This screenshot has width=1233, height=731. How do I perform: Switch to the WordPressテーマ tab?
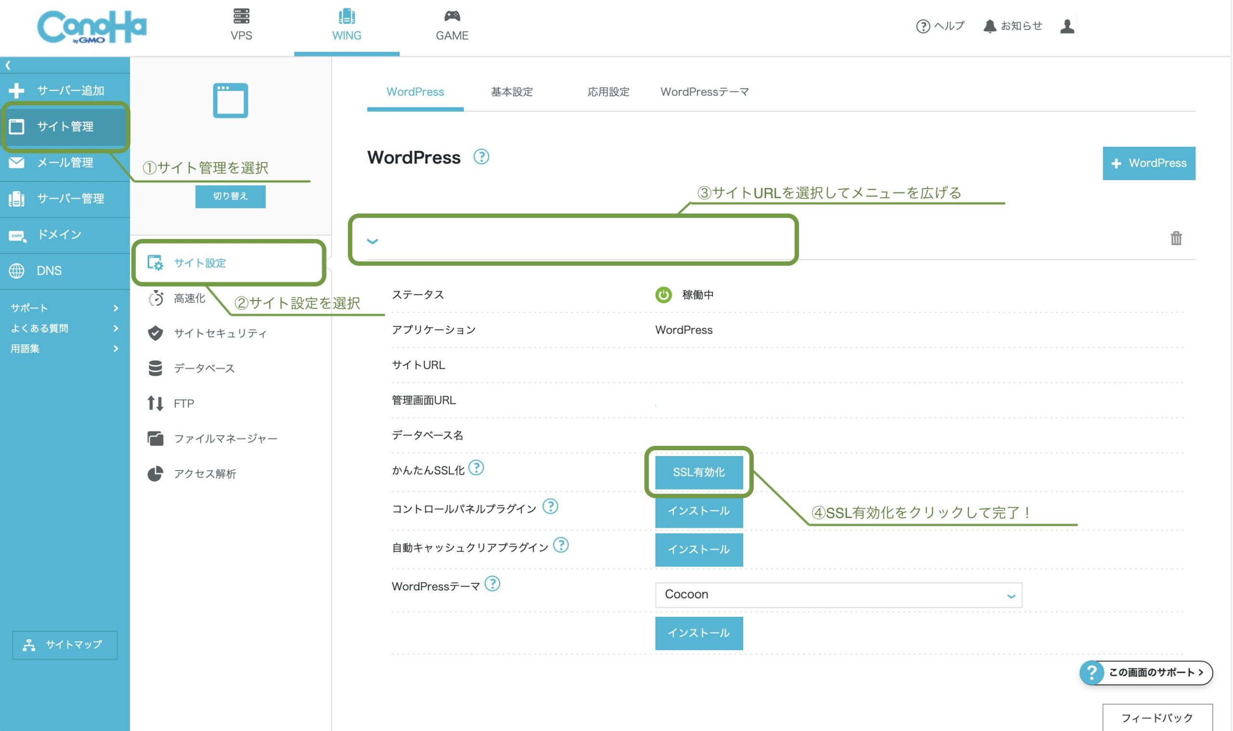(705, 92)
